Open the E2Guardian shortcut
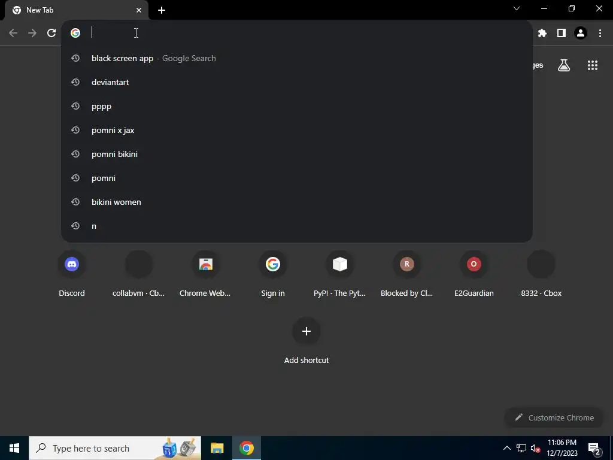Image resolution: width=613 pixels, height=460 pixels. pos(474,274)
